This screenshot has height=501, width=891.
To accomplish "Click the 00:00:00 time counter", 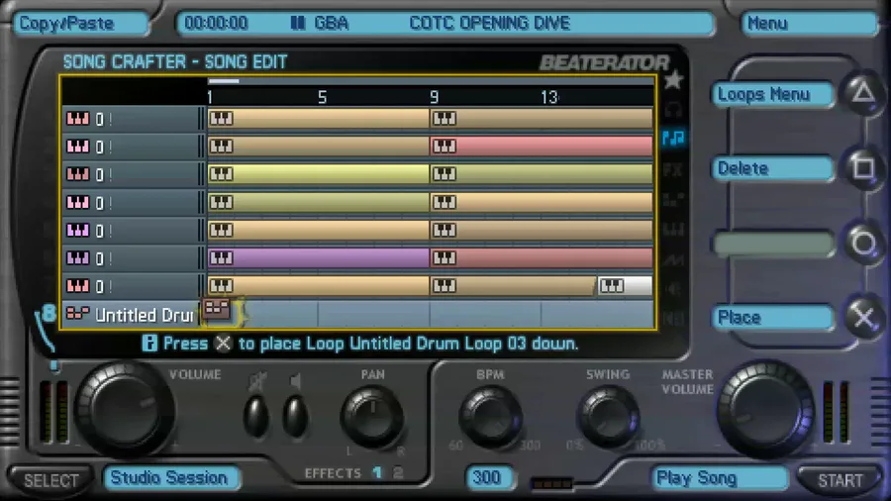I will (x=216, y=23).
